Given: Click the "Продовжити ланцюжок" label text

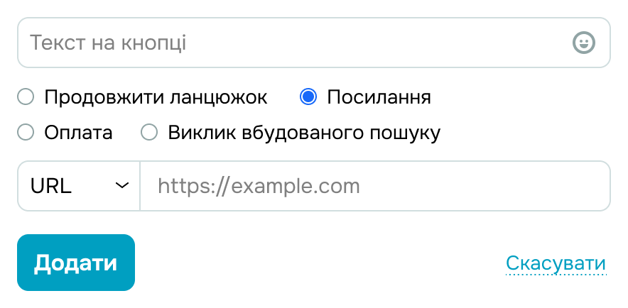Looking at the screenshot, I should [156, 97].
